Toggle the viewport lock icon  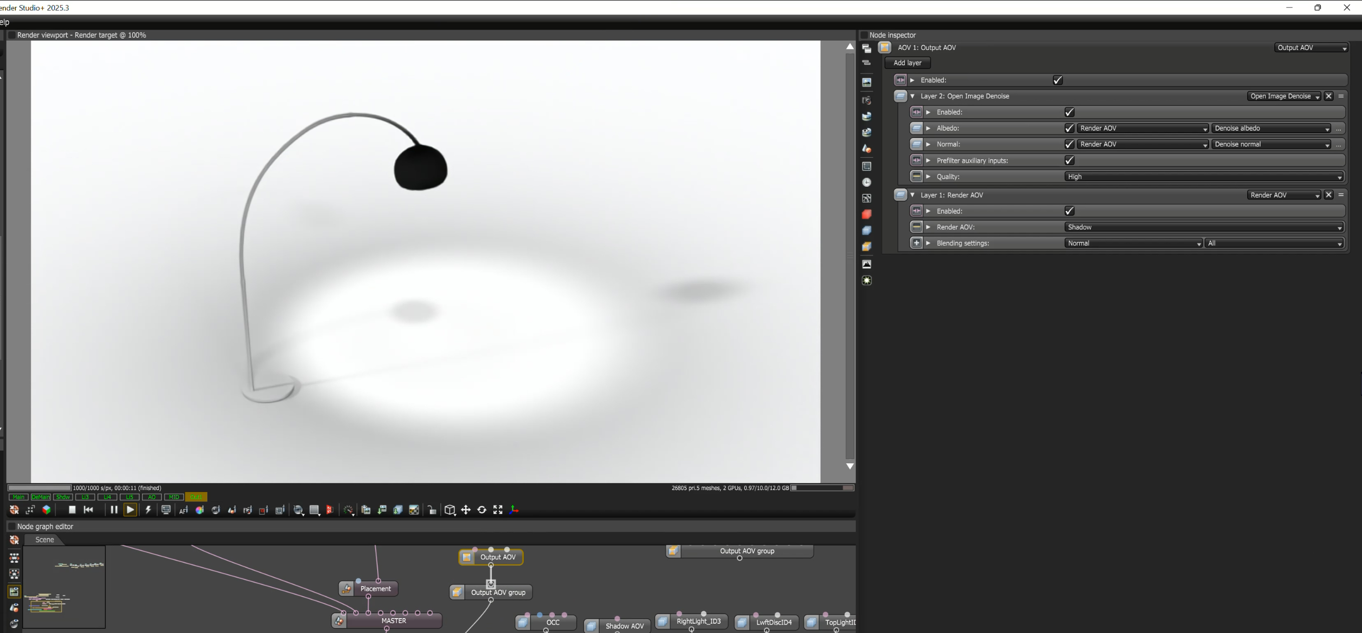pos(432,510)
